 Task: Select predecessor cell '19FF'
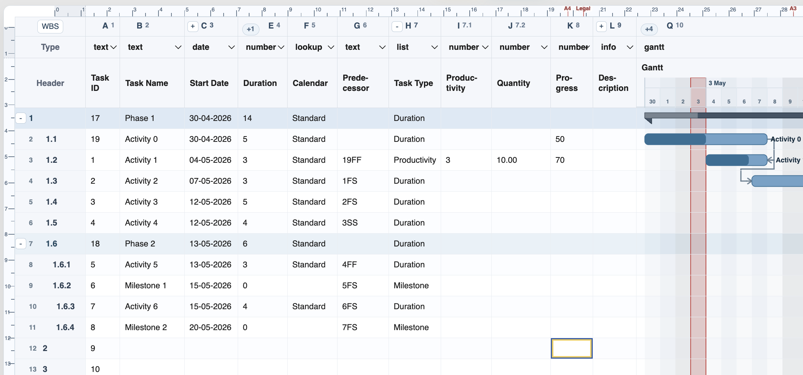point(363,160)
